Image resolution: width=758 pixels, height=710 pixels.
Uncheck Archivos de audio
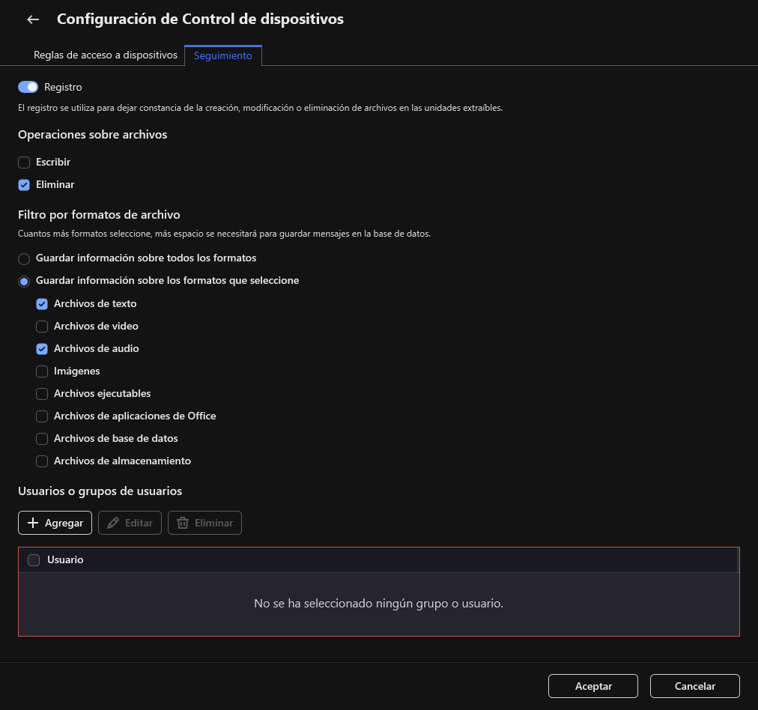pos(42,348)
